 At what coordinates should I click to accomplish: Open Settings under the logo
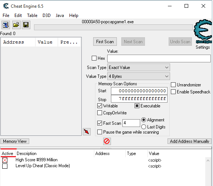click(x=203, y=47)
